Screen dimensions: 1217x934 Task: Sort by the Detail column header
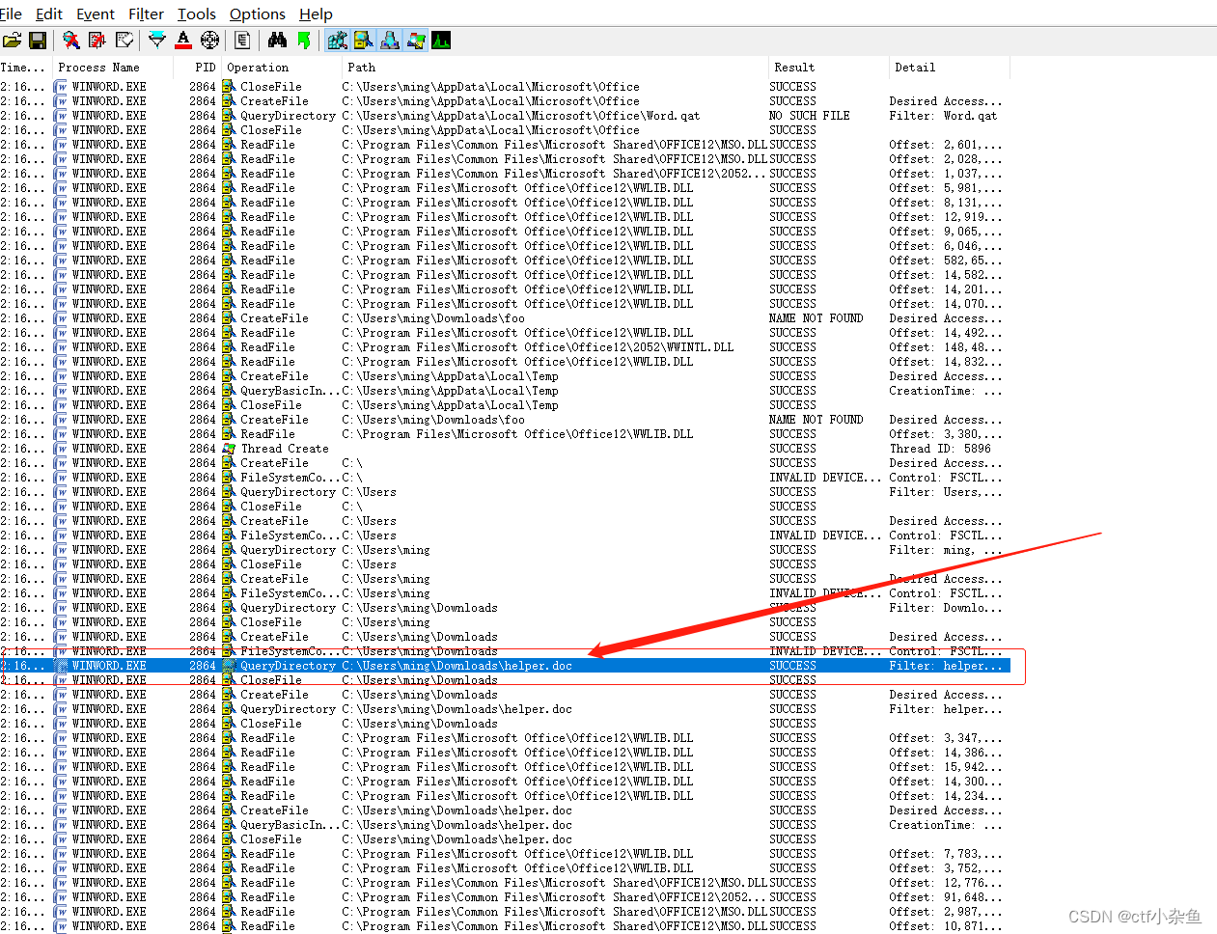tap(949, 68)
